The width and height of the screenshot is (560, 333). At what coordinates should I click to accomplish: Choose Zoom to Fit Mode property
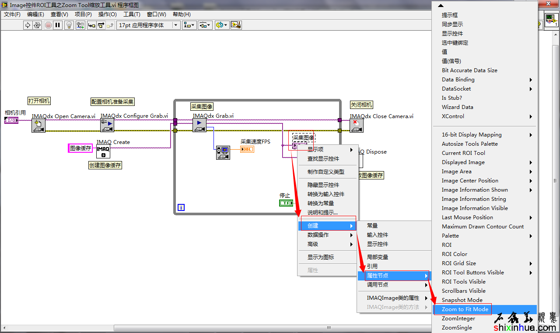[x=465, y=309]
